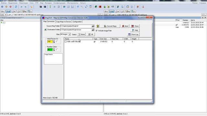Go back with the left arrow toolbar icon
The height and width of the screenshot is (116, 207).
(x=21, y=7)
